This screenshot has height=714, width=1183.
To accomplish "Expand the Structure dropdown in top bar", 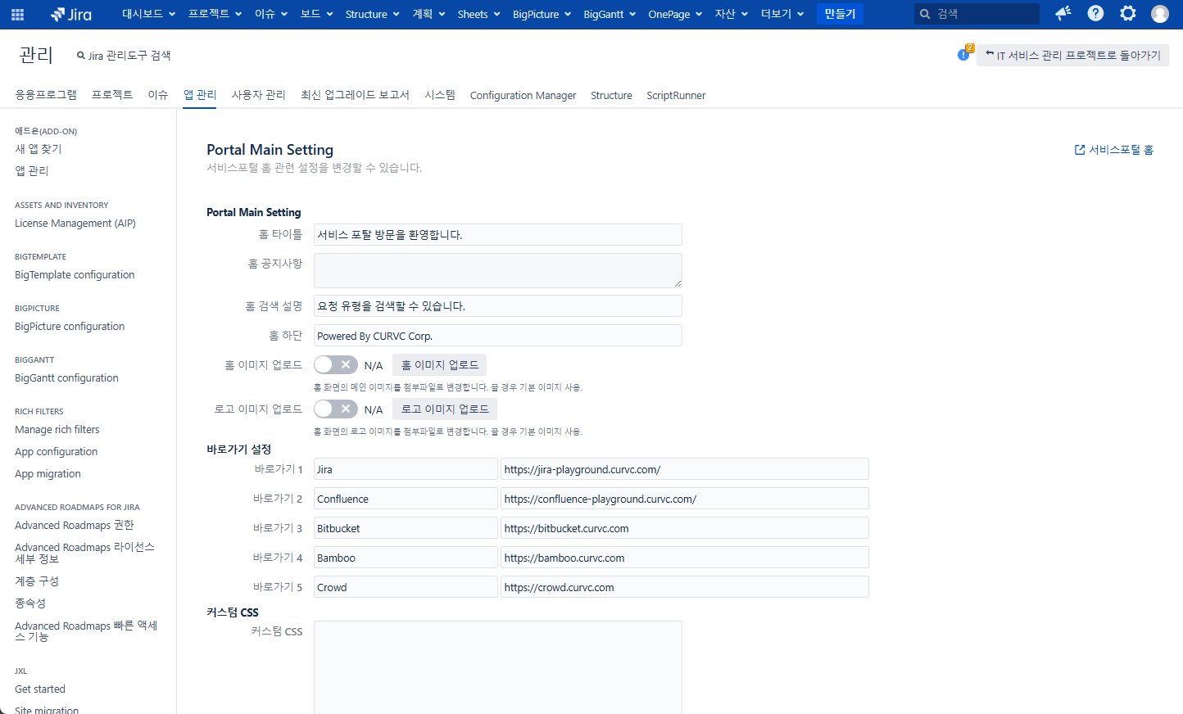I will (372, 14).
